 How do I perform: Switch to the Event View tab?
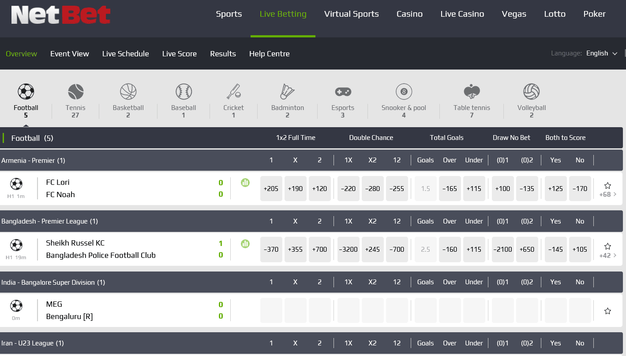(x=70, y=54)
